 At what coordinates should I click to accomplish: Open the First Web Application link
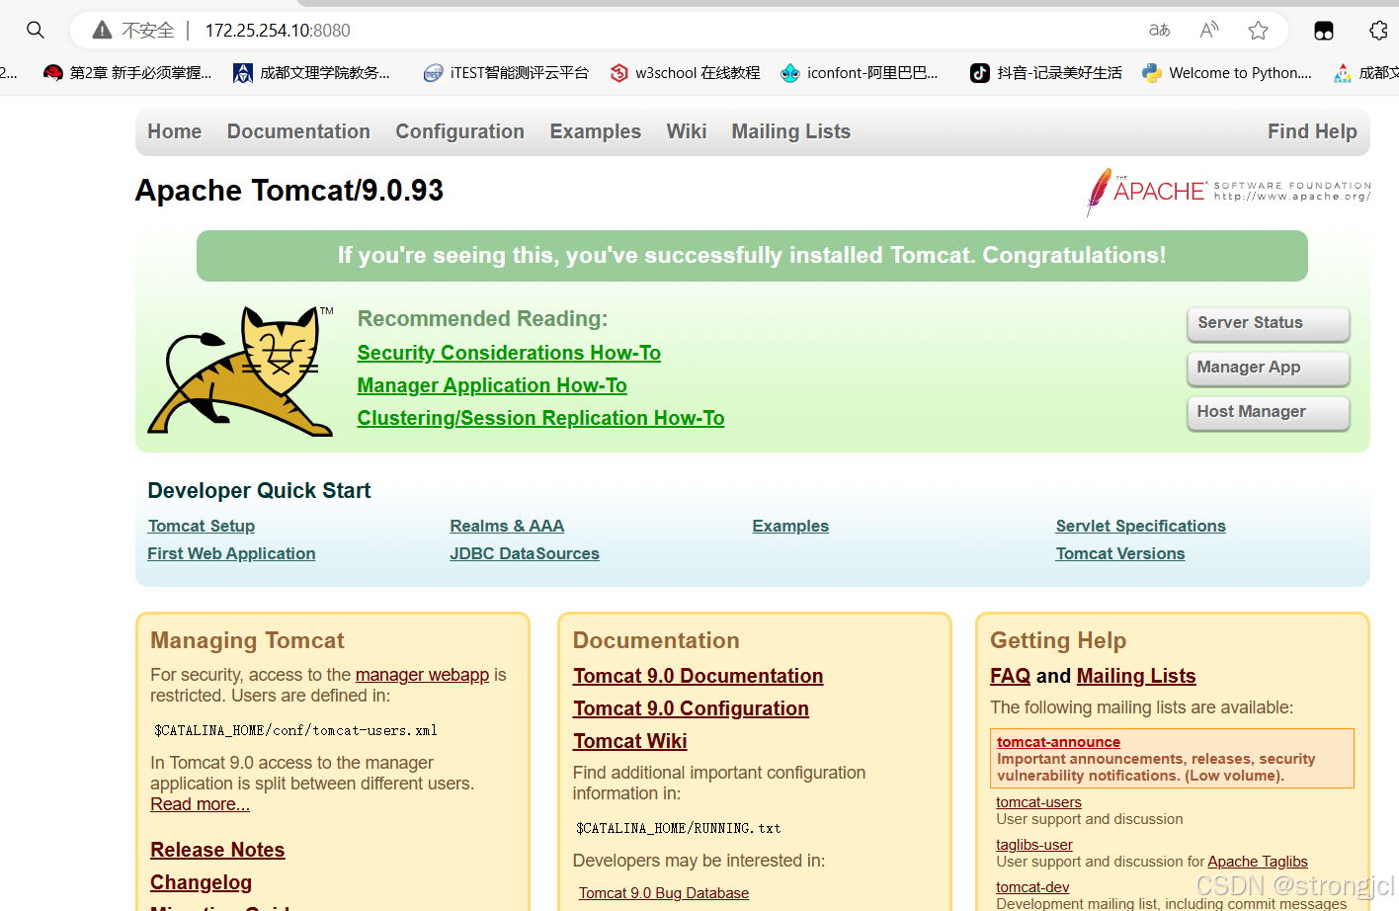pos(231,553)
